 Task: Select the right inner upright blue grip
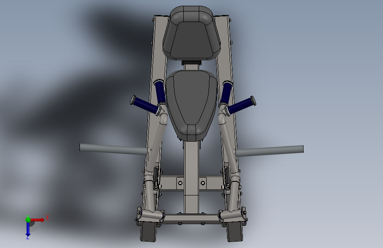[x=226, y=92]
